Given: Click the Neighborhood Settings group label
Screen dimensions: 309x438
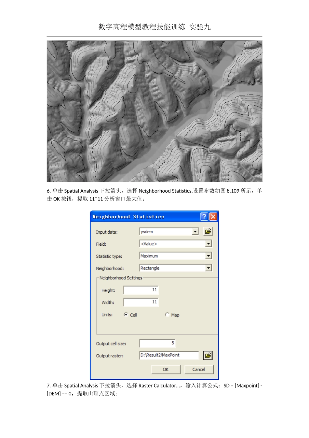Looking at the screenshot, I should click(121, 278).
